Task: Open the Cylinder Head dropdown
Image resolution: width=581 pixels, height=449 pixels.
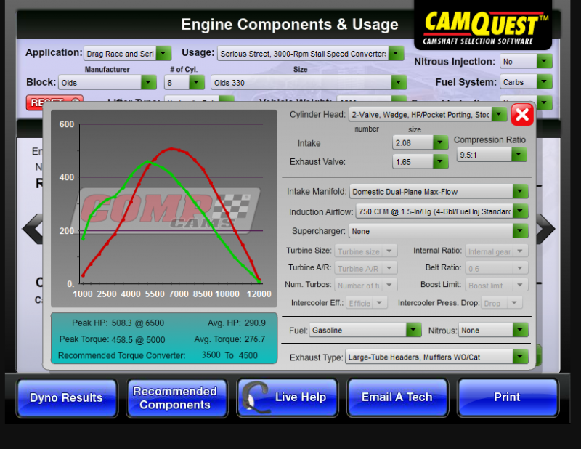Action: [x=499, y=114]
